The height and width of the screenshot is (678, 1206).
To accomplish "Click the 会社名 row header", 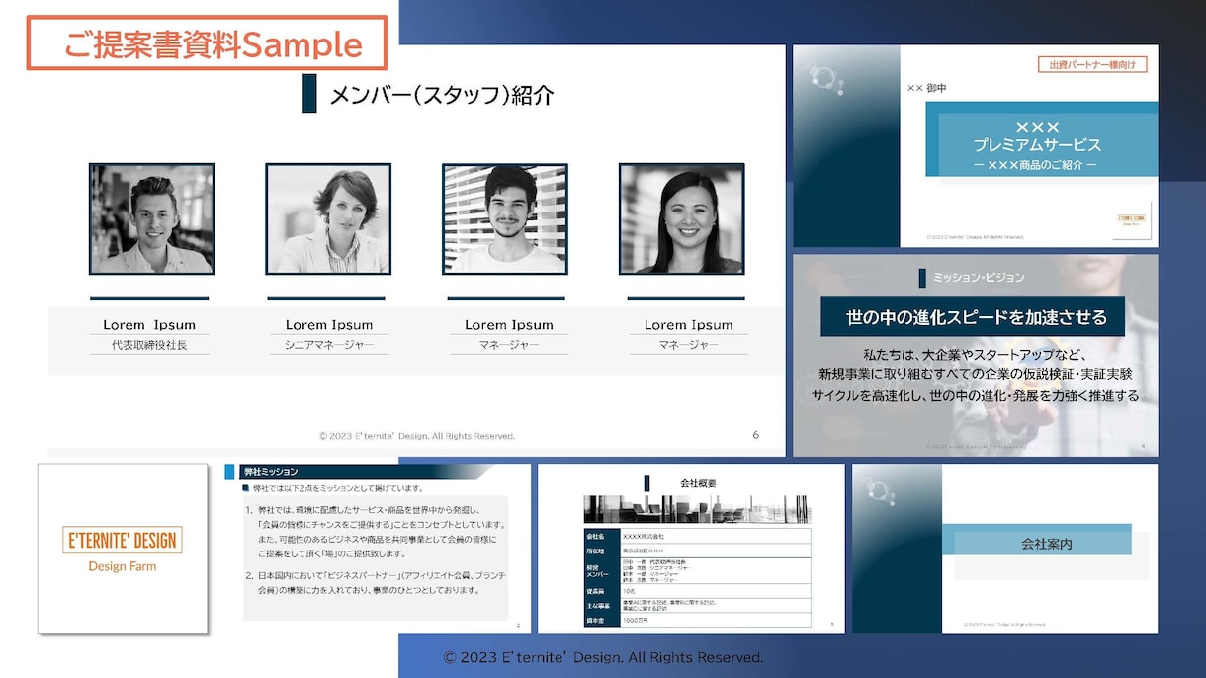I will pyautogui.click(x=602, y=536).
